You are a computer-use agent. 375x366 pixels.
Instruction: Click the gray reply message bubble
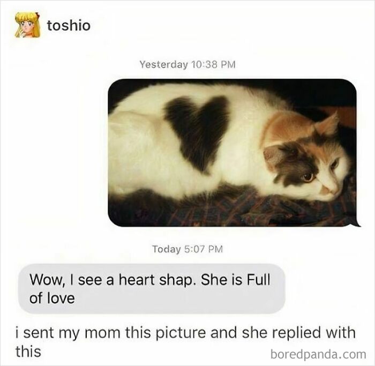click(x=152, y=288)
